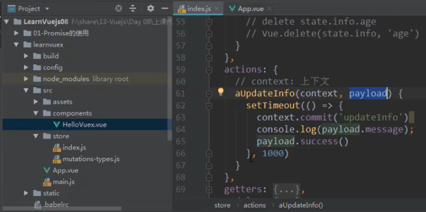This screenshot has height=212, width=426.
Task: Collapse the components folder
Action: [36, 113]
